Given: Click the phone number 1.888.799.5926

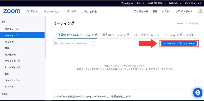Looking at the screenshot, I should click(155, 3).
